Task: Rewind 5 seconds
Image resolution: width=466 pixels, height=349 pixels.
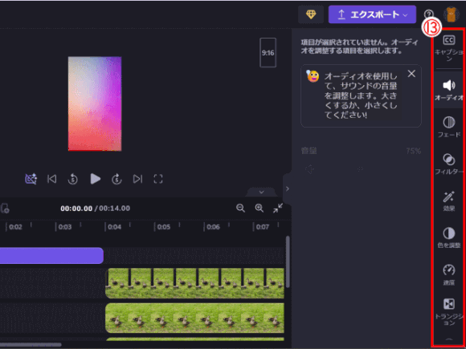Action: [x=73, y=179]
